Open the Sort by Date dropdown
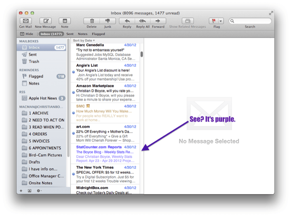The image size is (291, 217). [x=84, y=40]
